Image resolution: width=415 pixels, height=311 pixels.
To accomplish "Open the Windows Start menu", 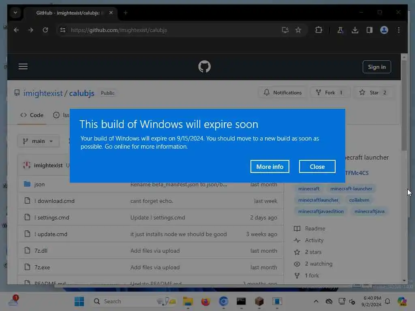I will click(79, 301).
